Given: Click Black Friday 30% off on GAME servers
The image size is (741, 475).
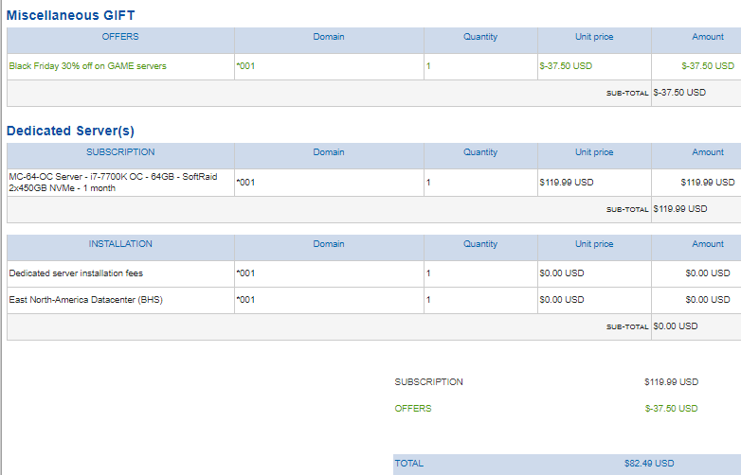Looking at the screenshot, I should (x=88, y=66).
